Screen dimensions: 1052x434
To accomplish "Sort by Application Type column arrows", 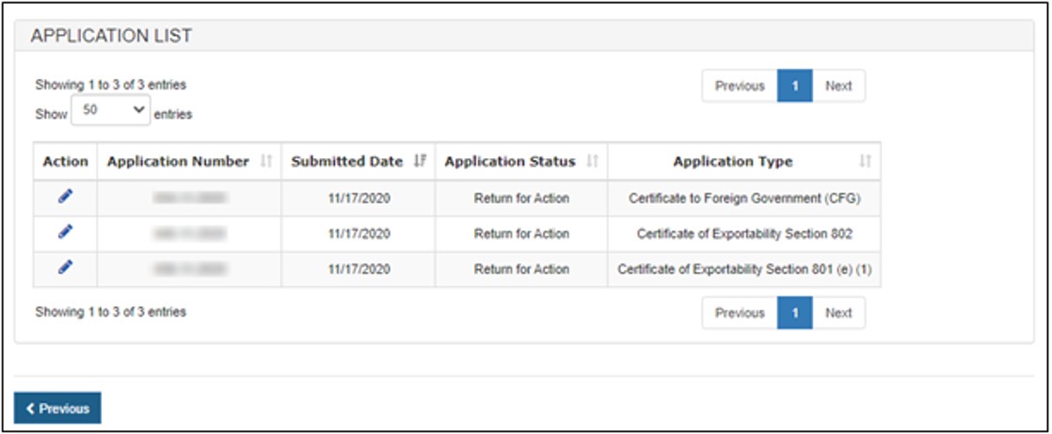I will (865, 162).
